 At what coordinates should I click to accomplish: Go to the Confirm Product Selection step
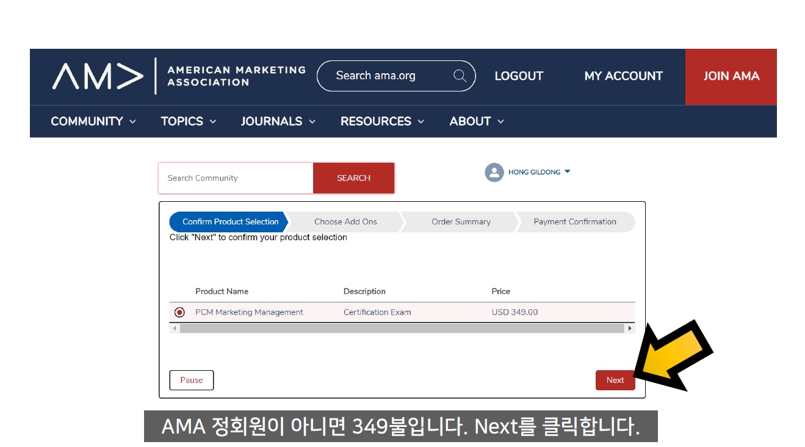coord(229,222)
